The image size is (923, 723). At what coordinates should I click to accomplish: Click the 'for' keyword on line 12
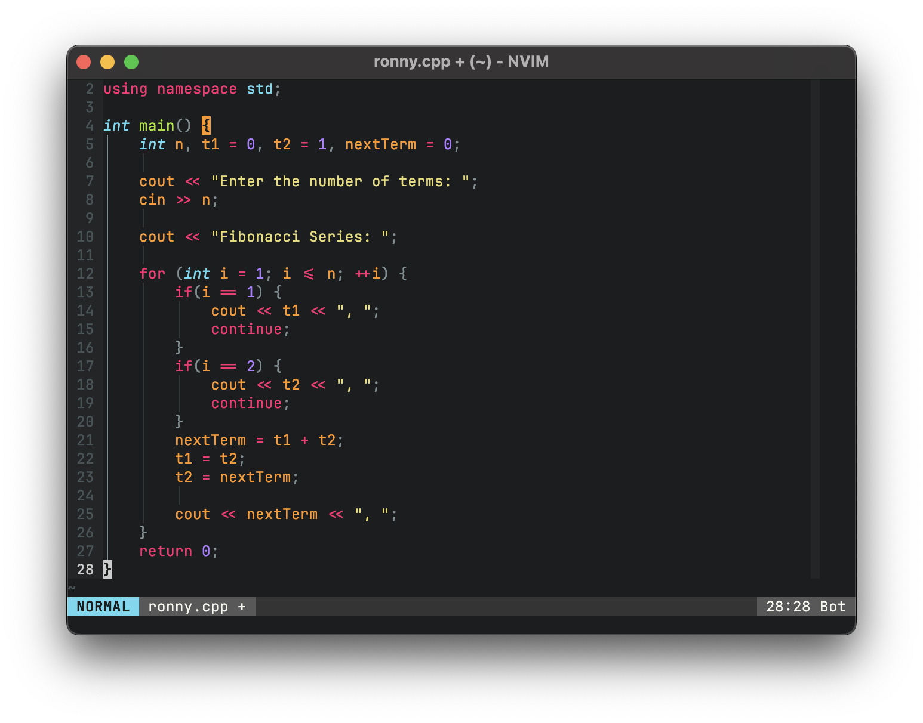[152, 274]
